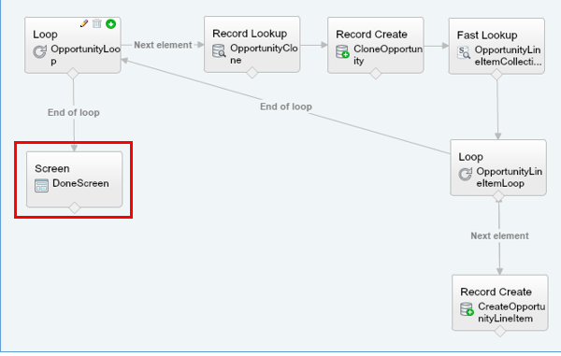Select the Fast Lookup heading on the OpportunityLineItemCollection node
The height and width of the screenshot is (356, 561).
[487, 36]
